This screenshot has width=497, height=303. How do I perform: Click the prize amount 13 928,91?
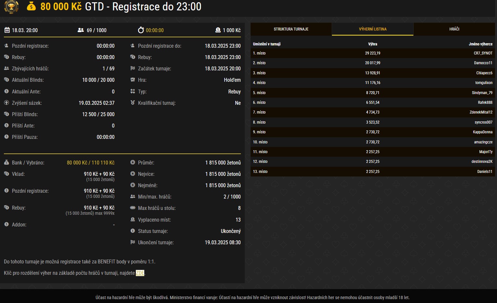point(373,73)
